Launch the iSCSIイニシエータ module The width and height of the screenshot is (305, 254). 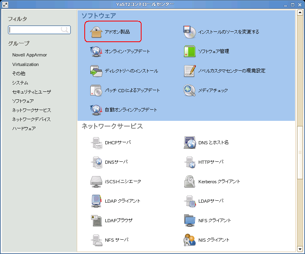96,181
